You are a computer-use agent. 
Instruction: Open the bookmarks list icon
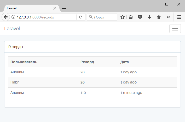131,17
